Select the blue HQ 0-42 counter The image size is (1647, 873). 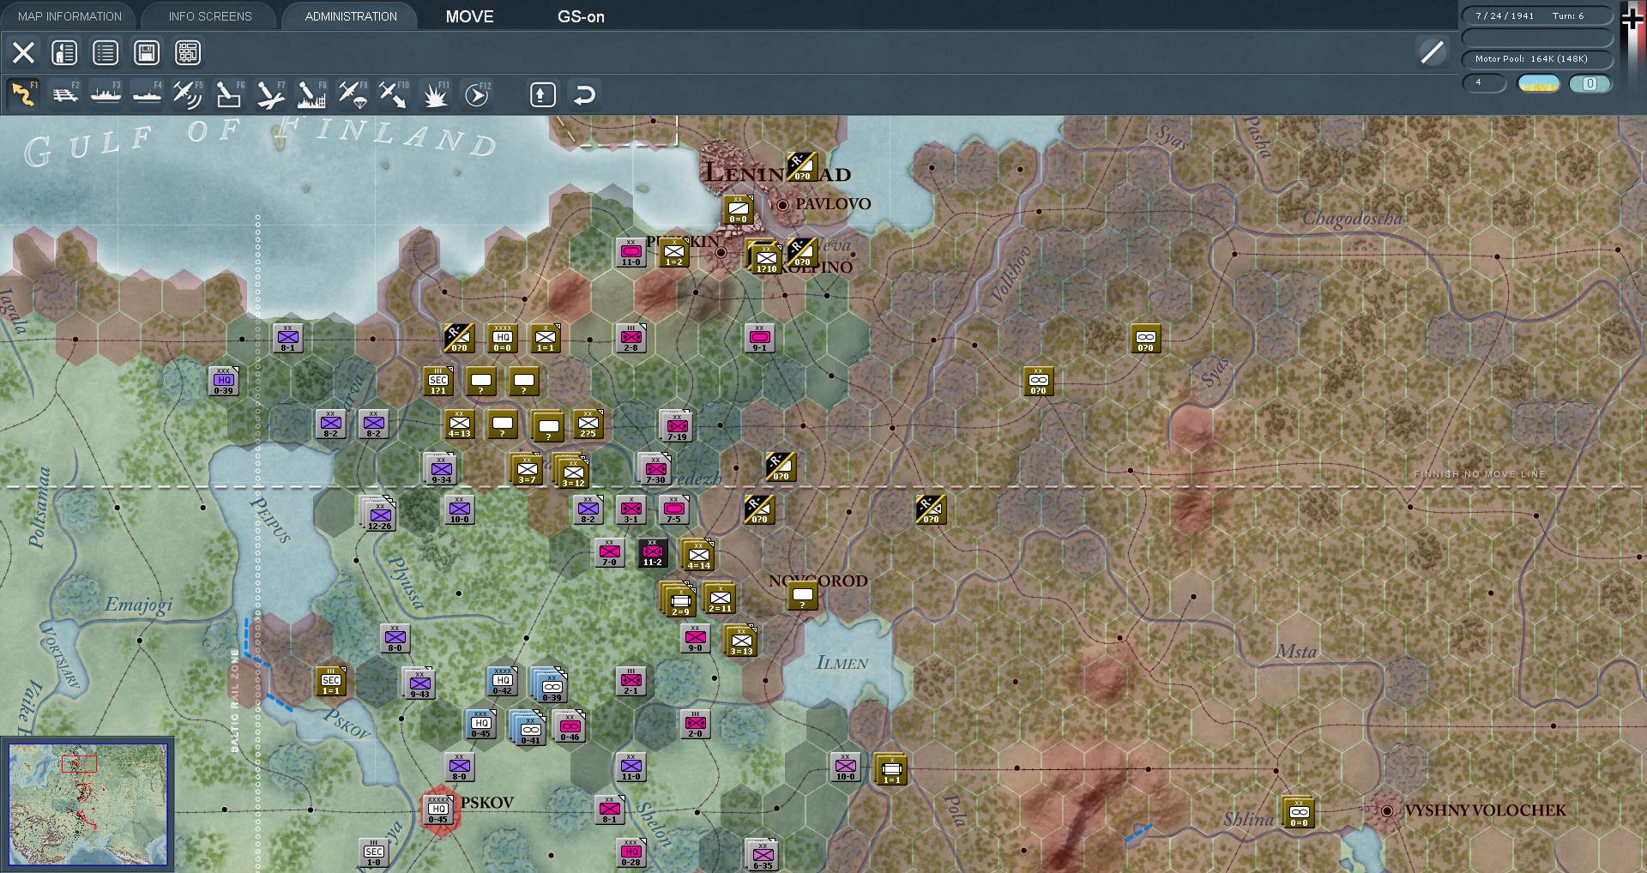coord(502,682)
